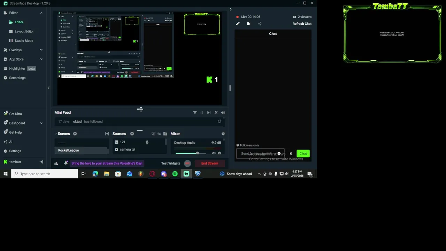This screenshot has height=251, width=446.
Task: Pause the Mini Feed alert queue
Action: pyautogui.click(x=202, y=113)
